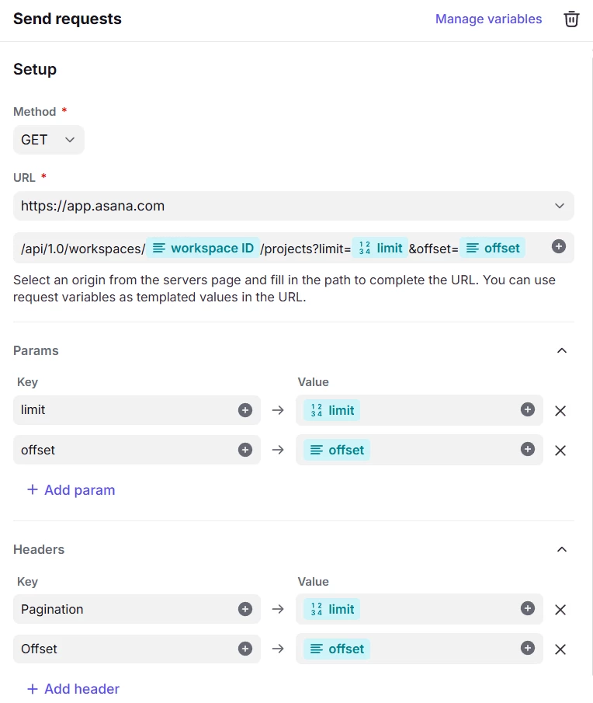Delete the Offset header row
Image resolution: width=593 pixels, height=703 pixels.
(x=560, y=649)
